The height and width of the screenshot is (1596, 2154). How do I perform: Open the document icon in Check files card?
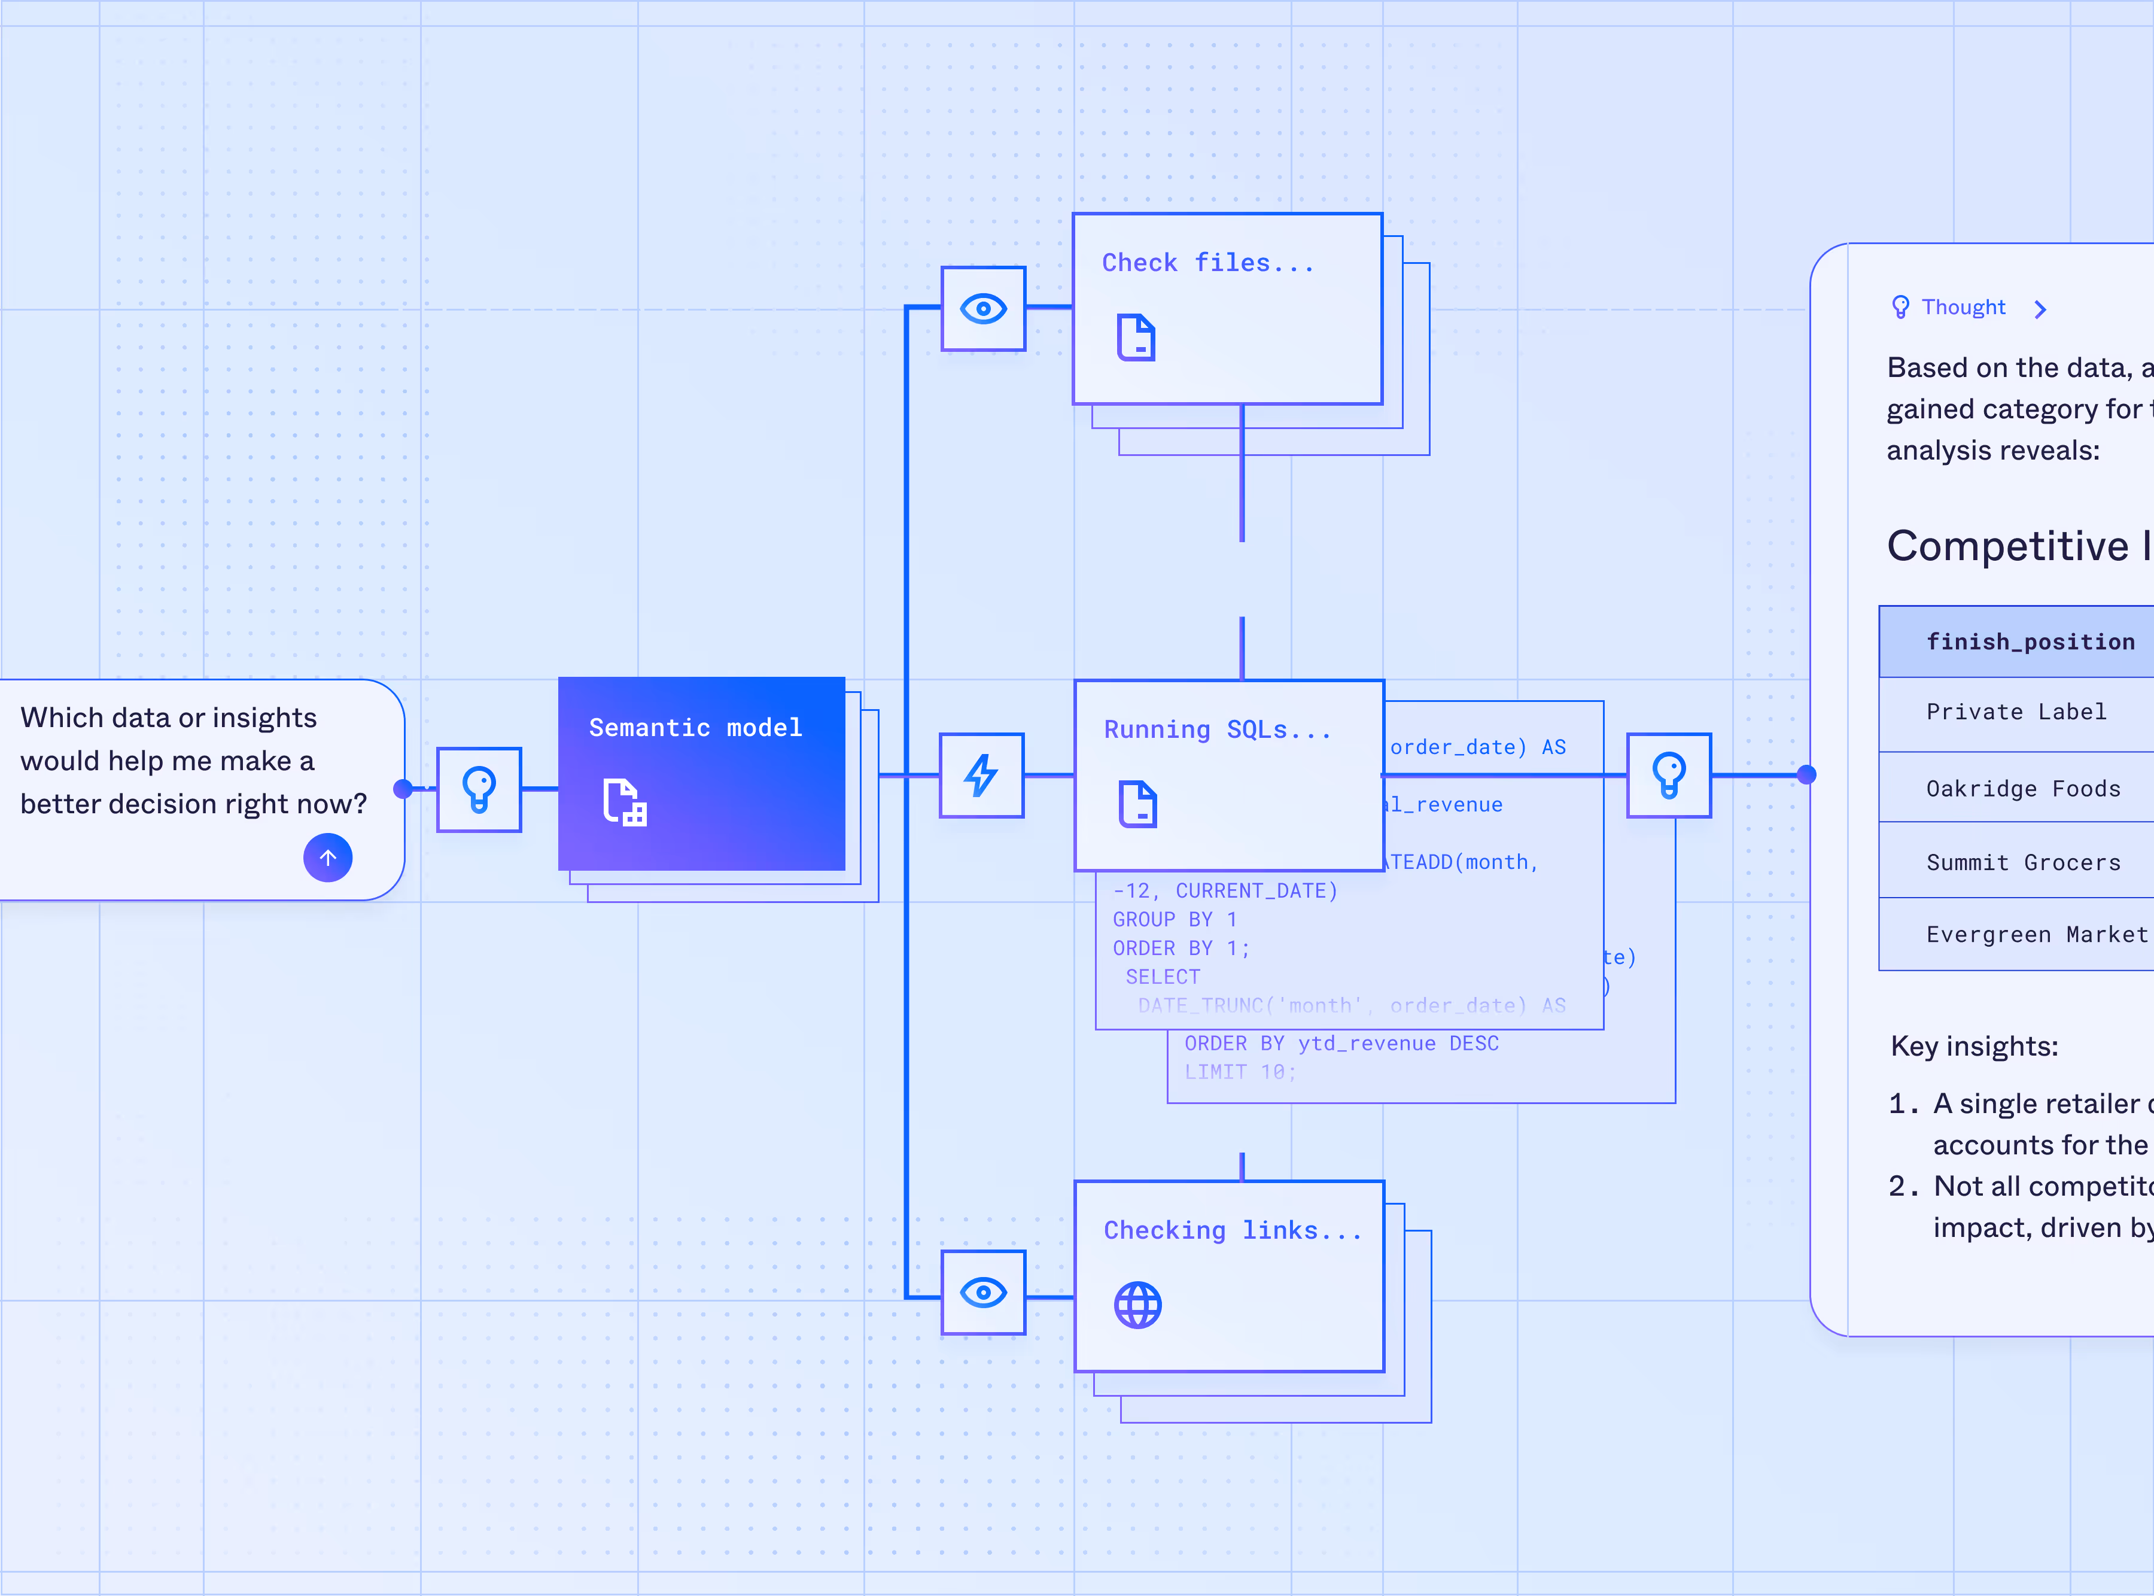click(1136, 337)
